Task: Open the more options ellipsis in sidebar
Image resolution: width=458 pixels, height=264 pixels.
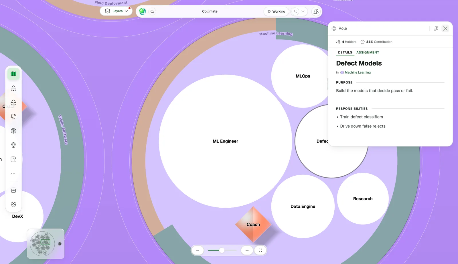Action: (x=13, y=174)
